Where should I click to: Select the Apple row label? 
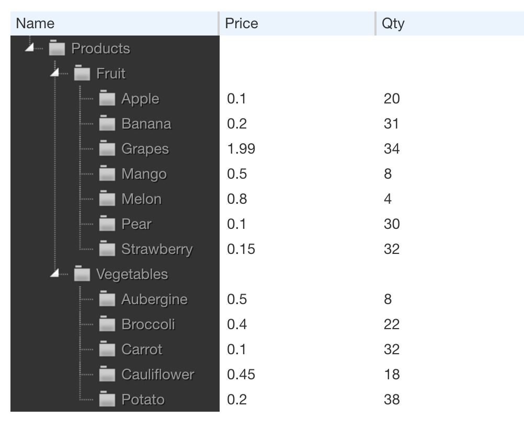[x=140, y=99]
